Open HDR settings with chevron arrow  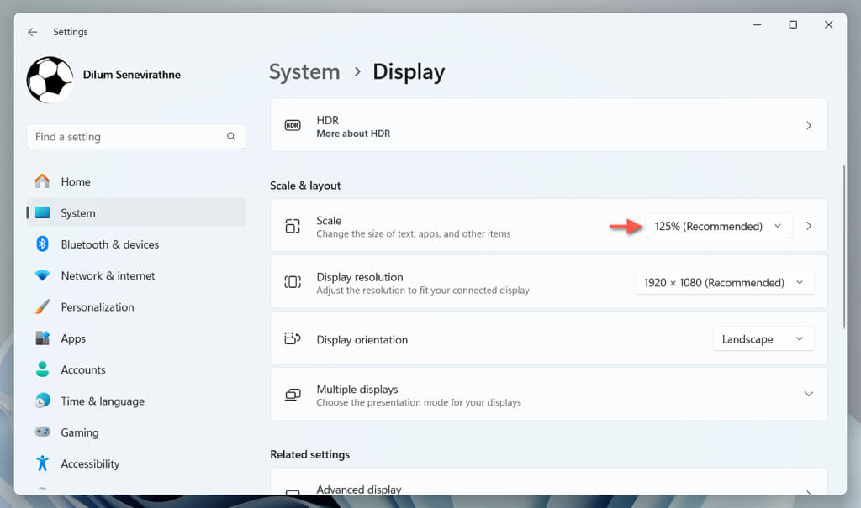click(808, 125)
